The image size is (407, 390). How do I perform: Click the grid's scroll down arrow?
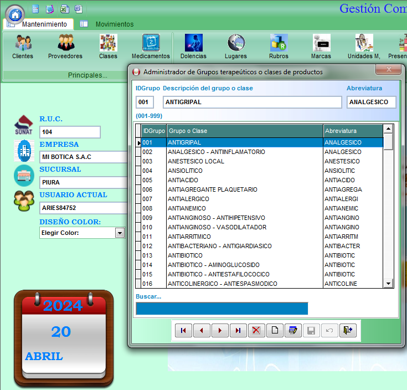tap(388, 284)
